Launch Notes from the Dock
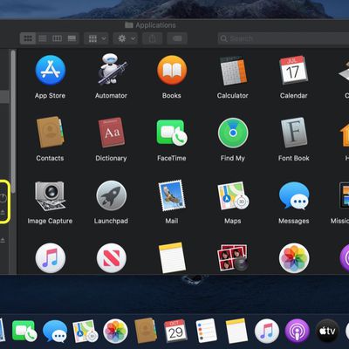The width and height of the screenshot is (349, 349). click(x=236, y=331)
